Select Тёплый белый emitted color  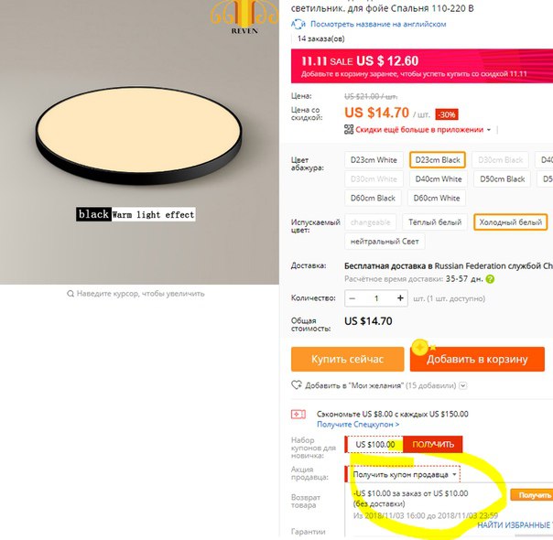(x=435, y=222)
